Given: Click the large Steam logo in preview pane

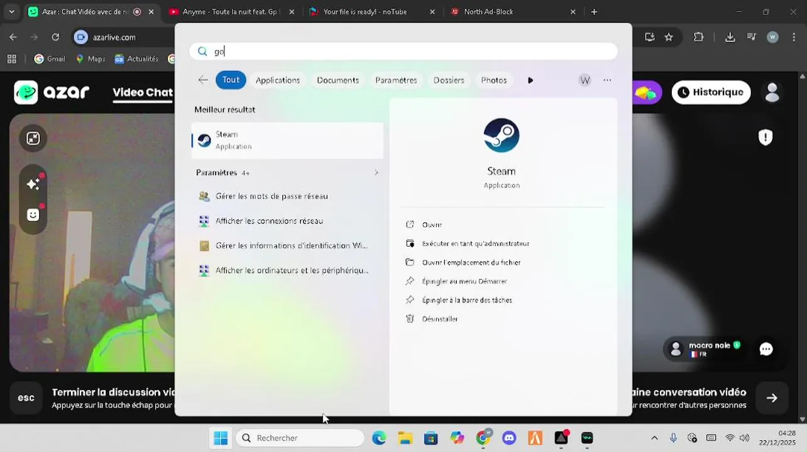Looking at the screenshot, I should click(502, 135).
